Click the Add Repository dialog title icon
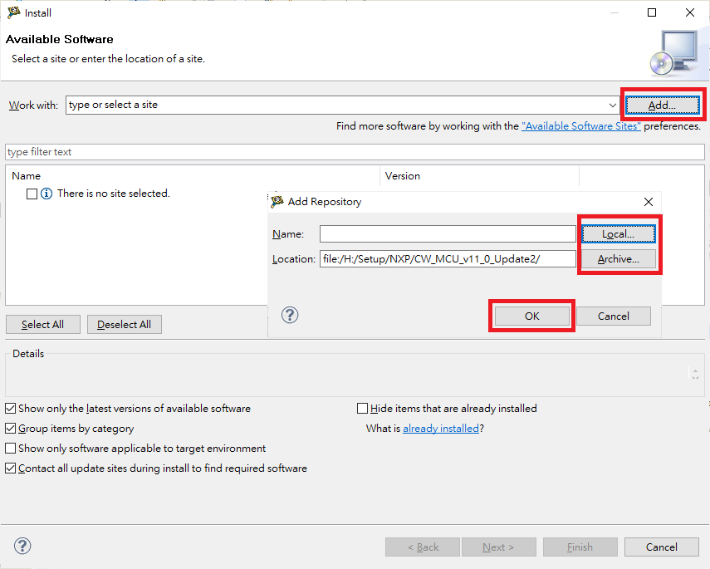Viewport: 710px width, 569px height. 277,201
